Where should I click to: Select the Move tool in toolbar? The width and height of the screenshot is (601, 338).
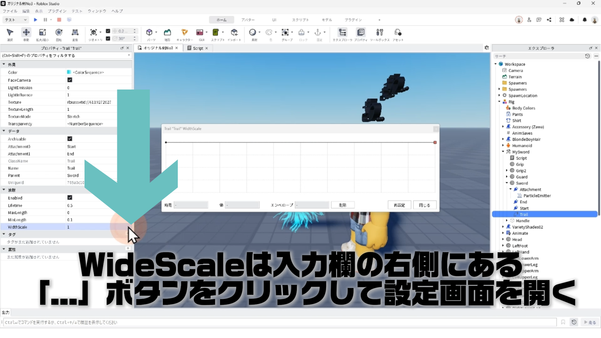click(x=26, y=32)
